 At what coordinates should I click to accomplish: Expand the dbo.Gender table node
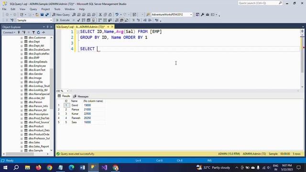(22, 74)
